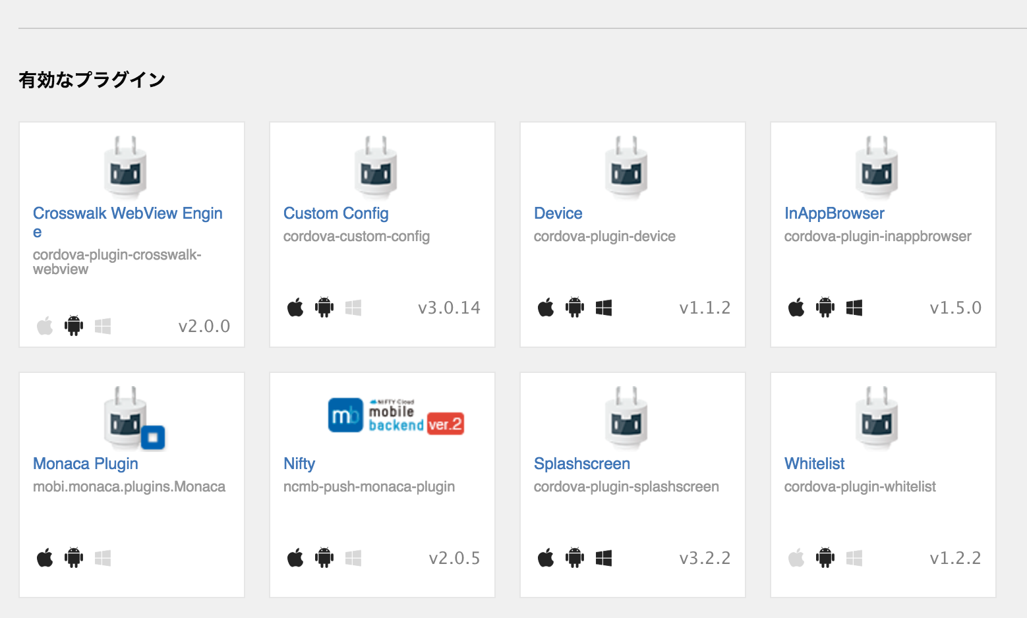Open the Splashscreen plugin link

(x=581, y=463)
